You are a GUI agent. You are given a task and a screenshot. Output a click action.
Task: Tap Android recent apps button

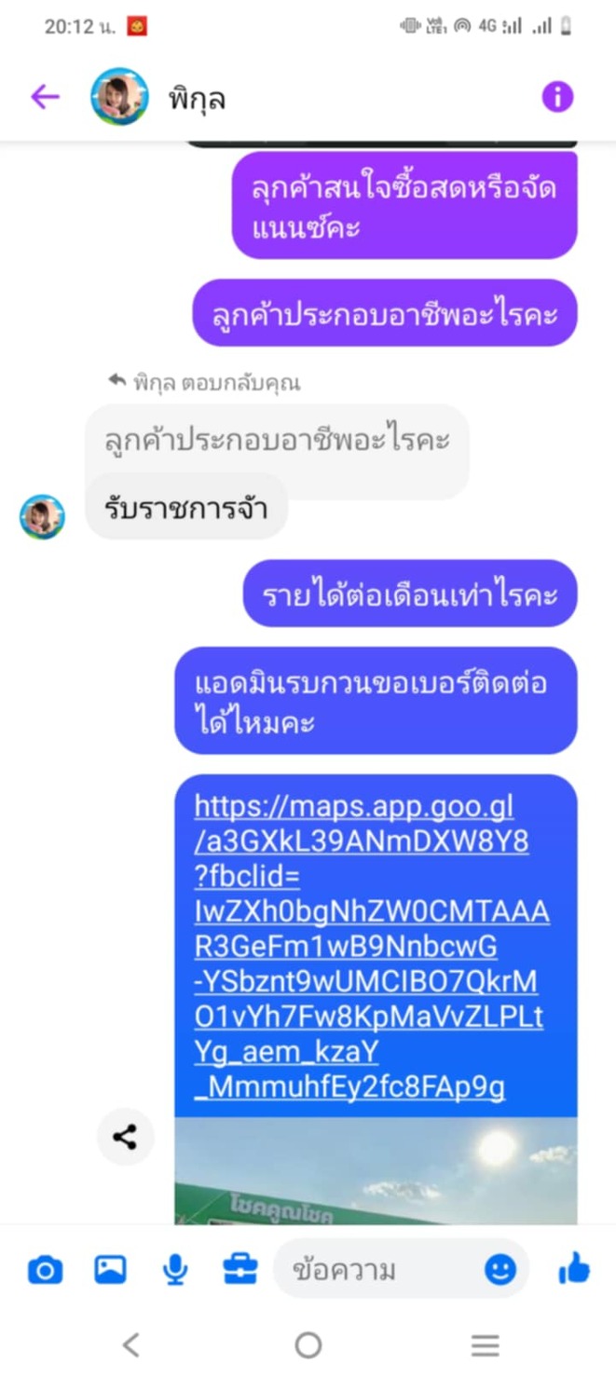[486, 1345]
